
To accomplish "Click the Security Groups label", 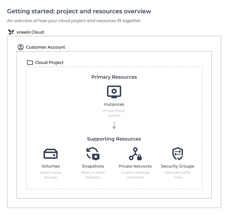I will click(178, 166).
